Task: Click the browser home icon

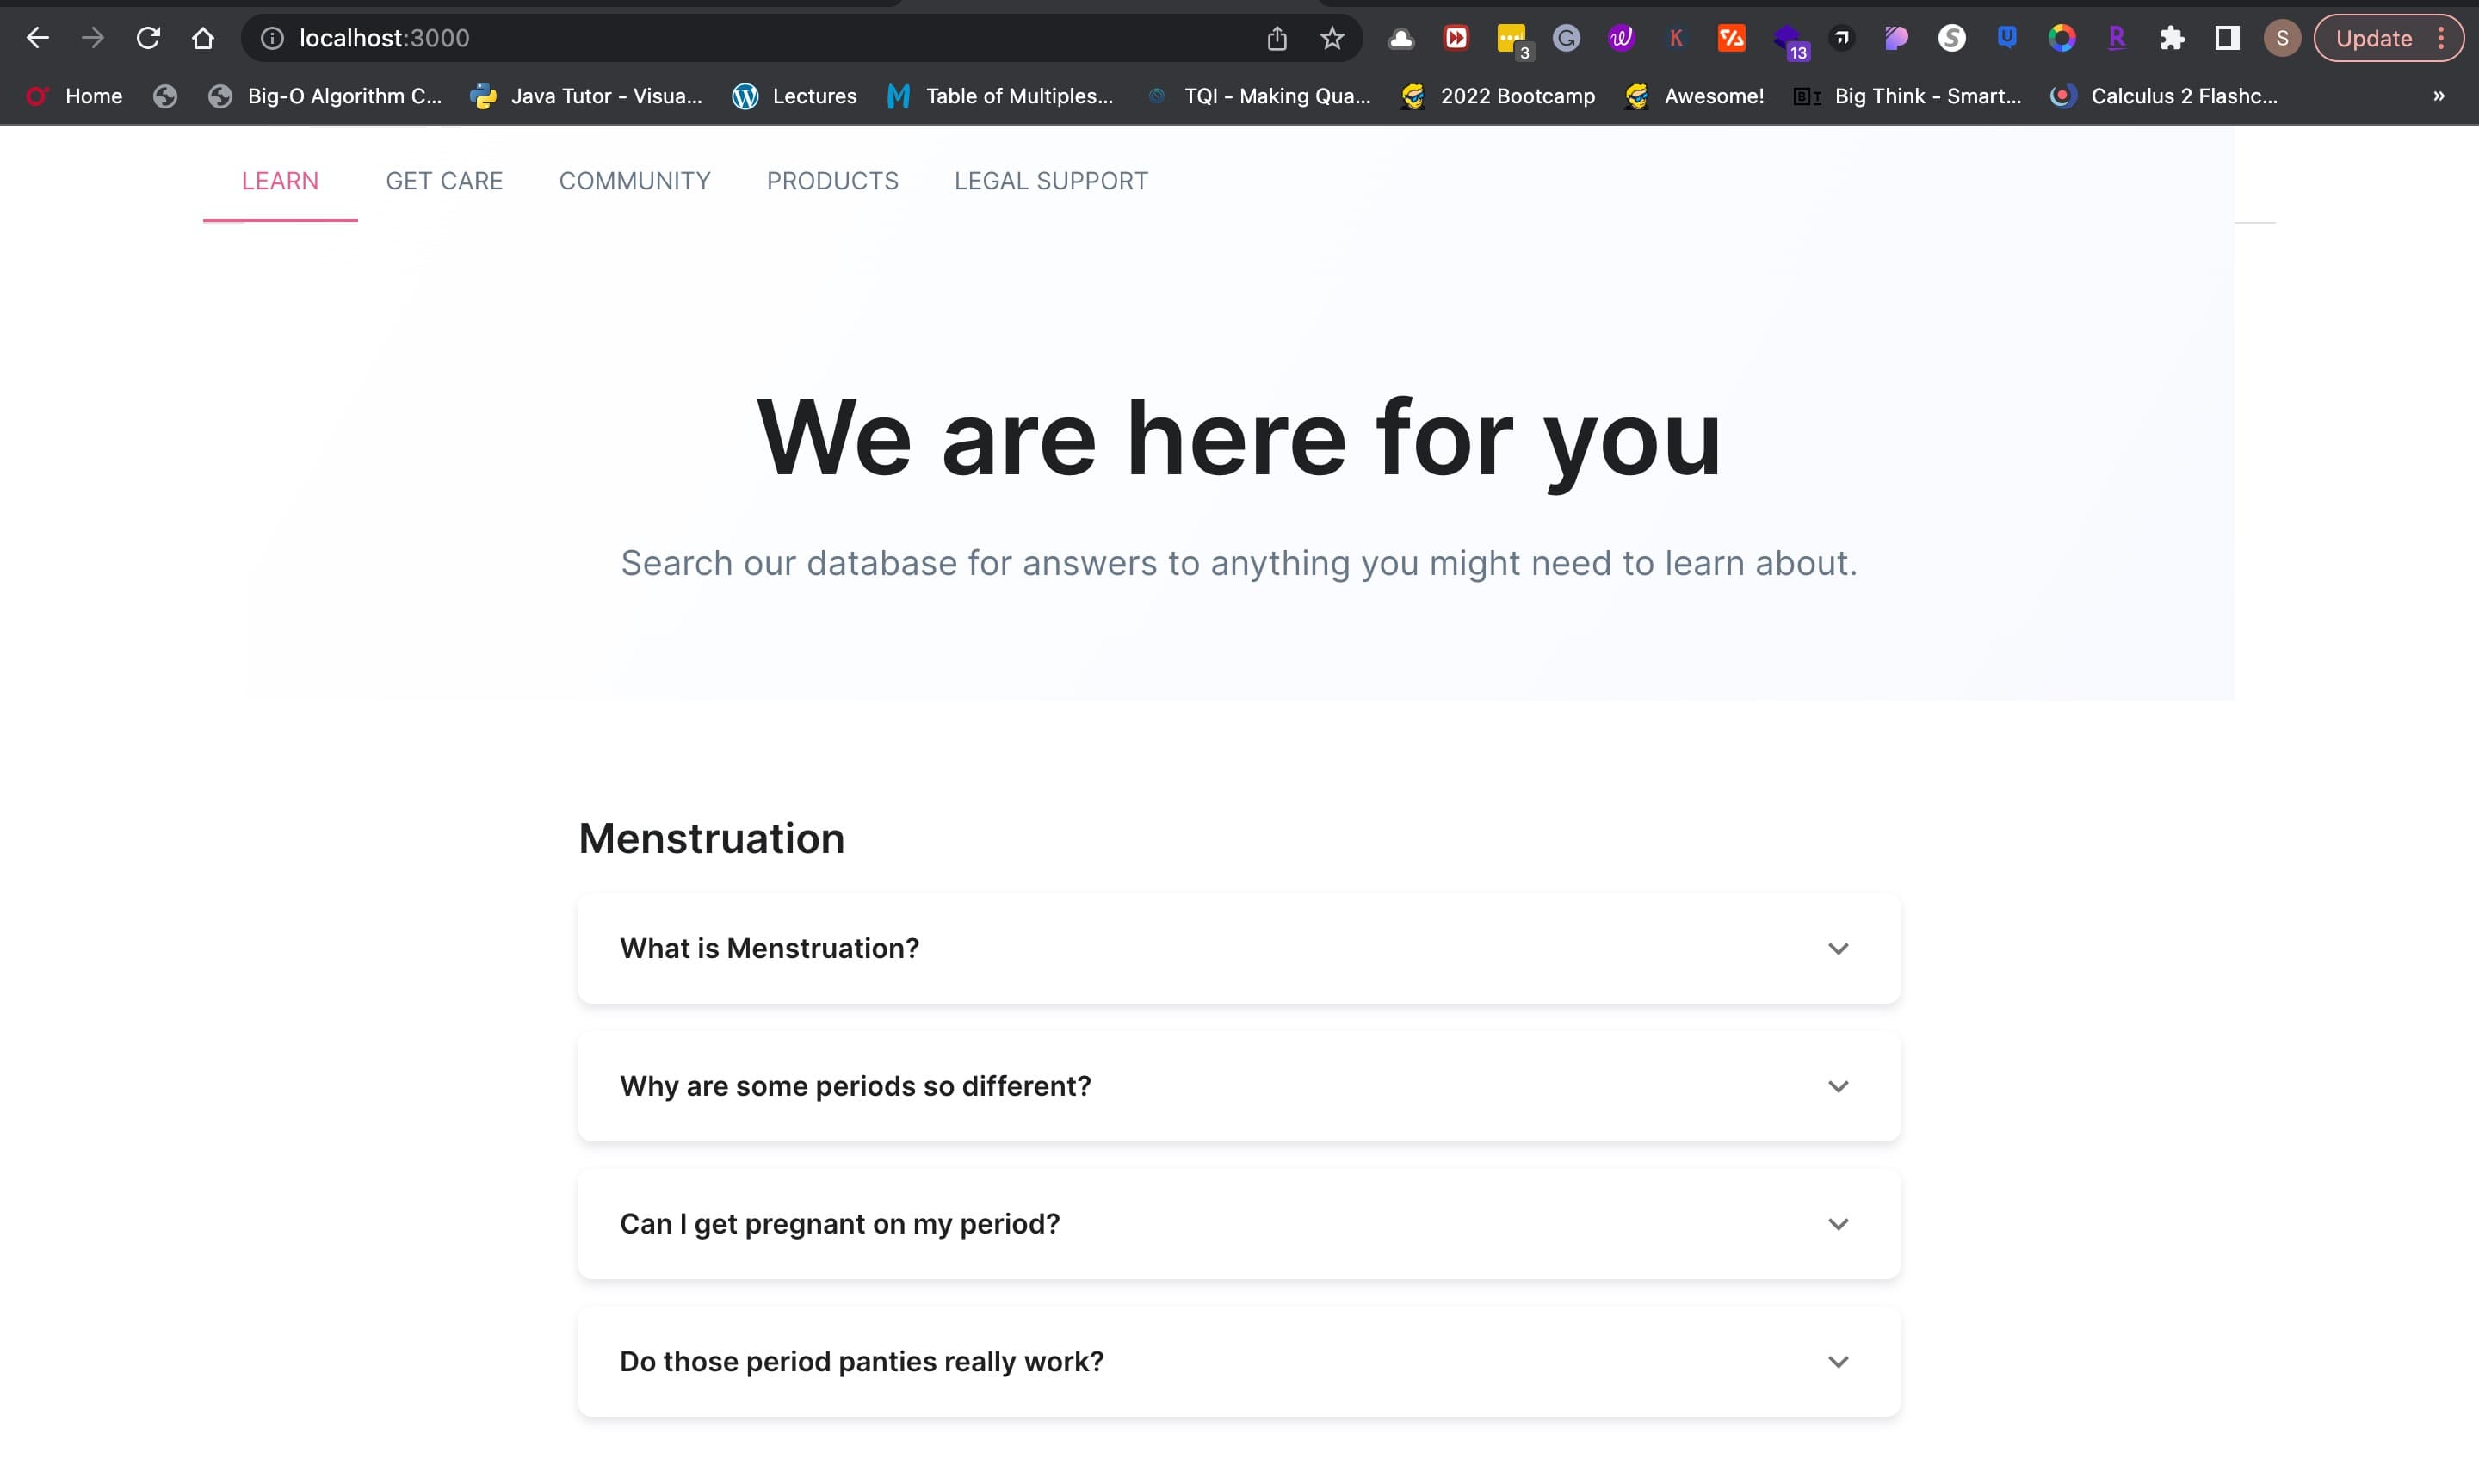Action: point(203,38)
